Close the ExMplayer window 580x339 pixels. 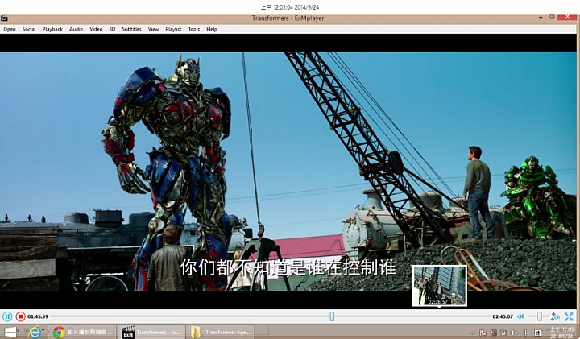point(567,17)
